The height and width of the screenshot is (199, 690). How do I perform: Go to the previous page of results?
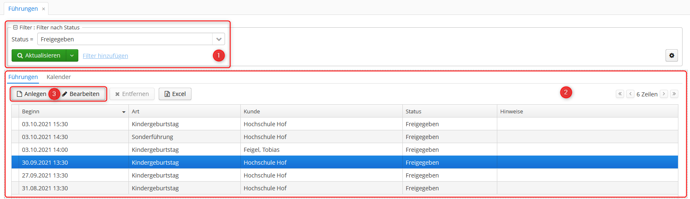click(x=630, y=94)
